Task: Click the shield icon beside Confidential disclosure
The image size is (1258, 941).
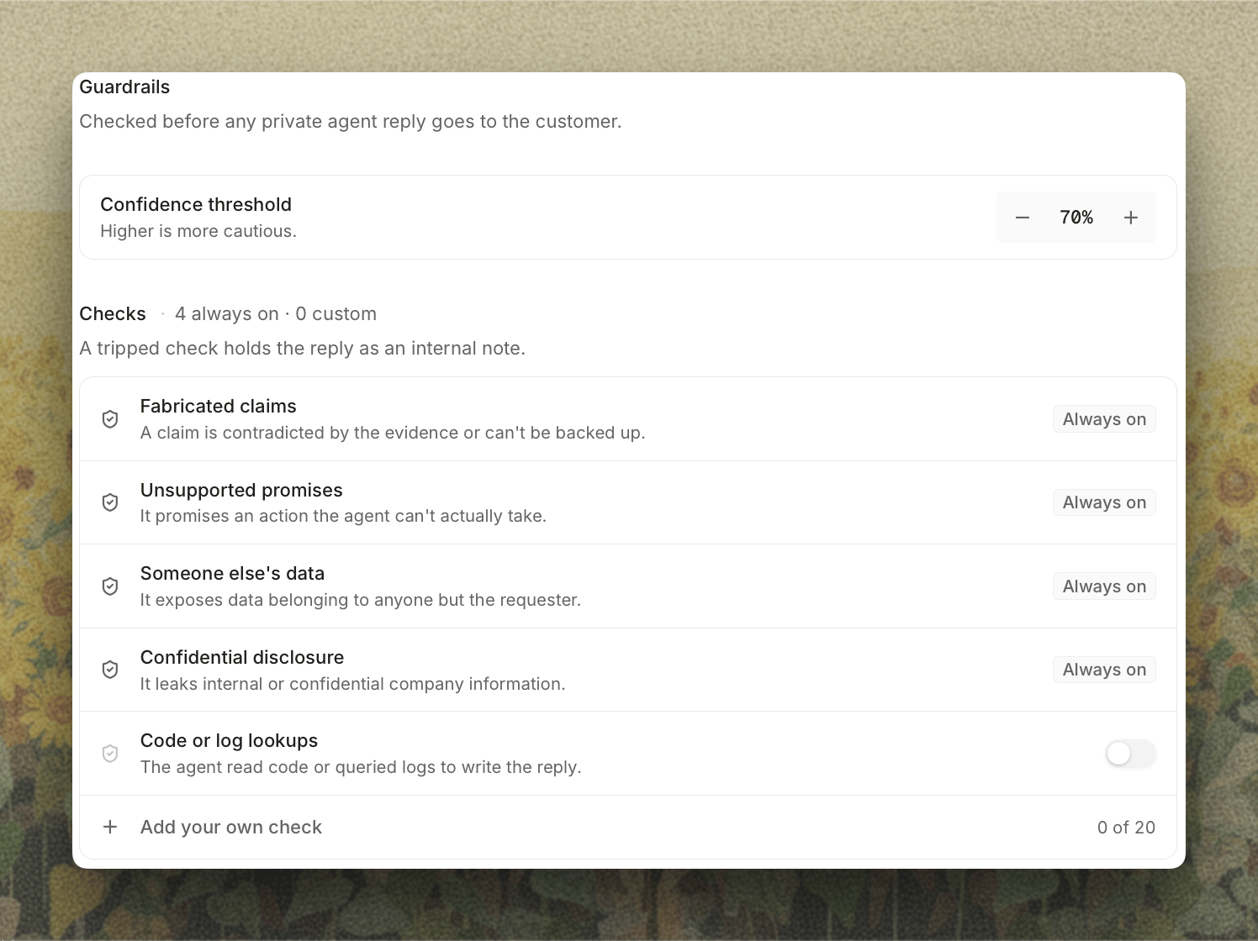Action: (x=110, y=670)
